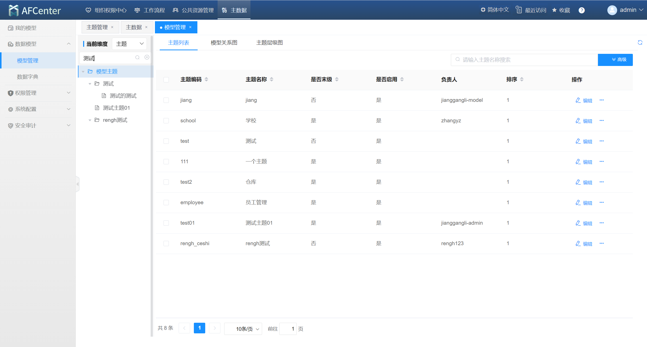Image resolution: width=647 pixels, height=347 pixels.
Task: Collapse the rengh测试 tree node
Action: click(x=90, y=120)
